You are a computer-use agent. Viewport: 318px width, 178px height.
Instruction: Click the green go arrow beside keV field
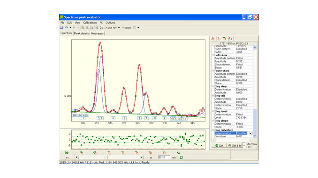[181, 157]
